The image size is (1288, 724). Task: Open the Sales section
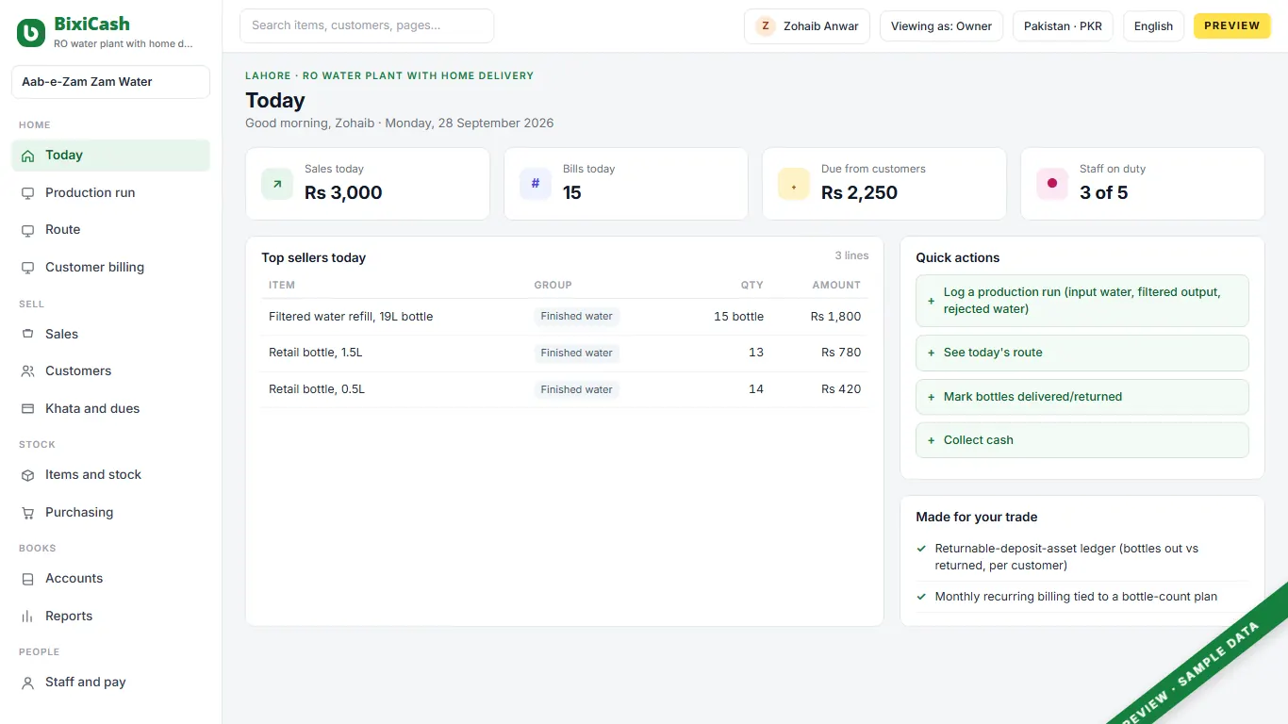pos(110,335)
